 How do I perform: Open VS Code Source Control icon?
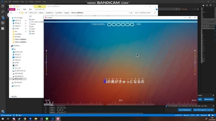coord(3,17)
